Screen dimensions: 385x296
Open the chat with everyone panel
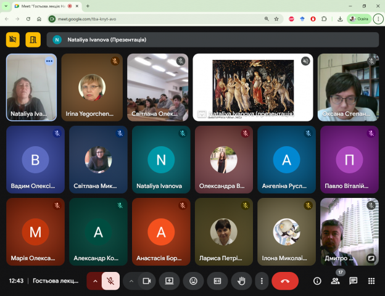coord(353,281)
